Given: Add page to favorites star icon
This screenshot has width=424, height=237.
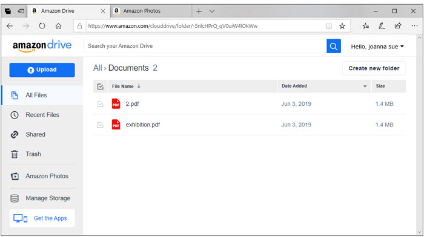Looking at the screenshot, I should [342, 26].
